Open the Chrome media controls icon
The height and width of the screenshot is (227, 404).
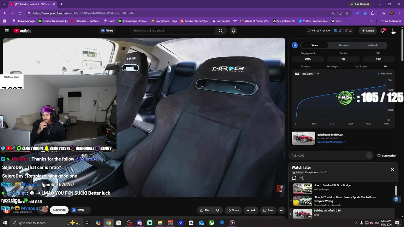[x=384, y=13]
